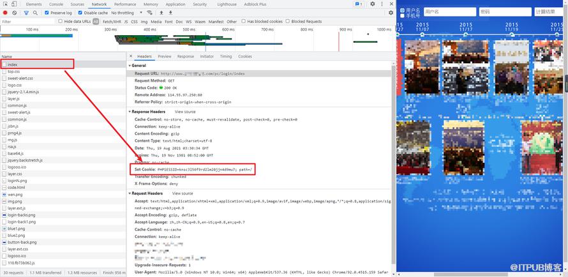Switch to the Performance tab

(x=125, y=4)
